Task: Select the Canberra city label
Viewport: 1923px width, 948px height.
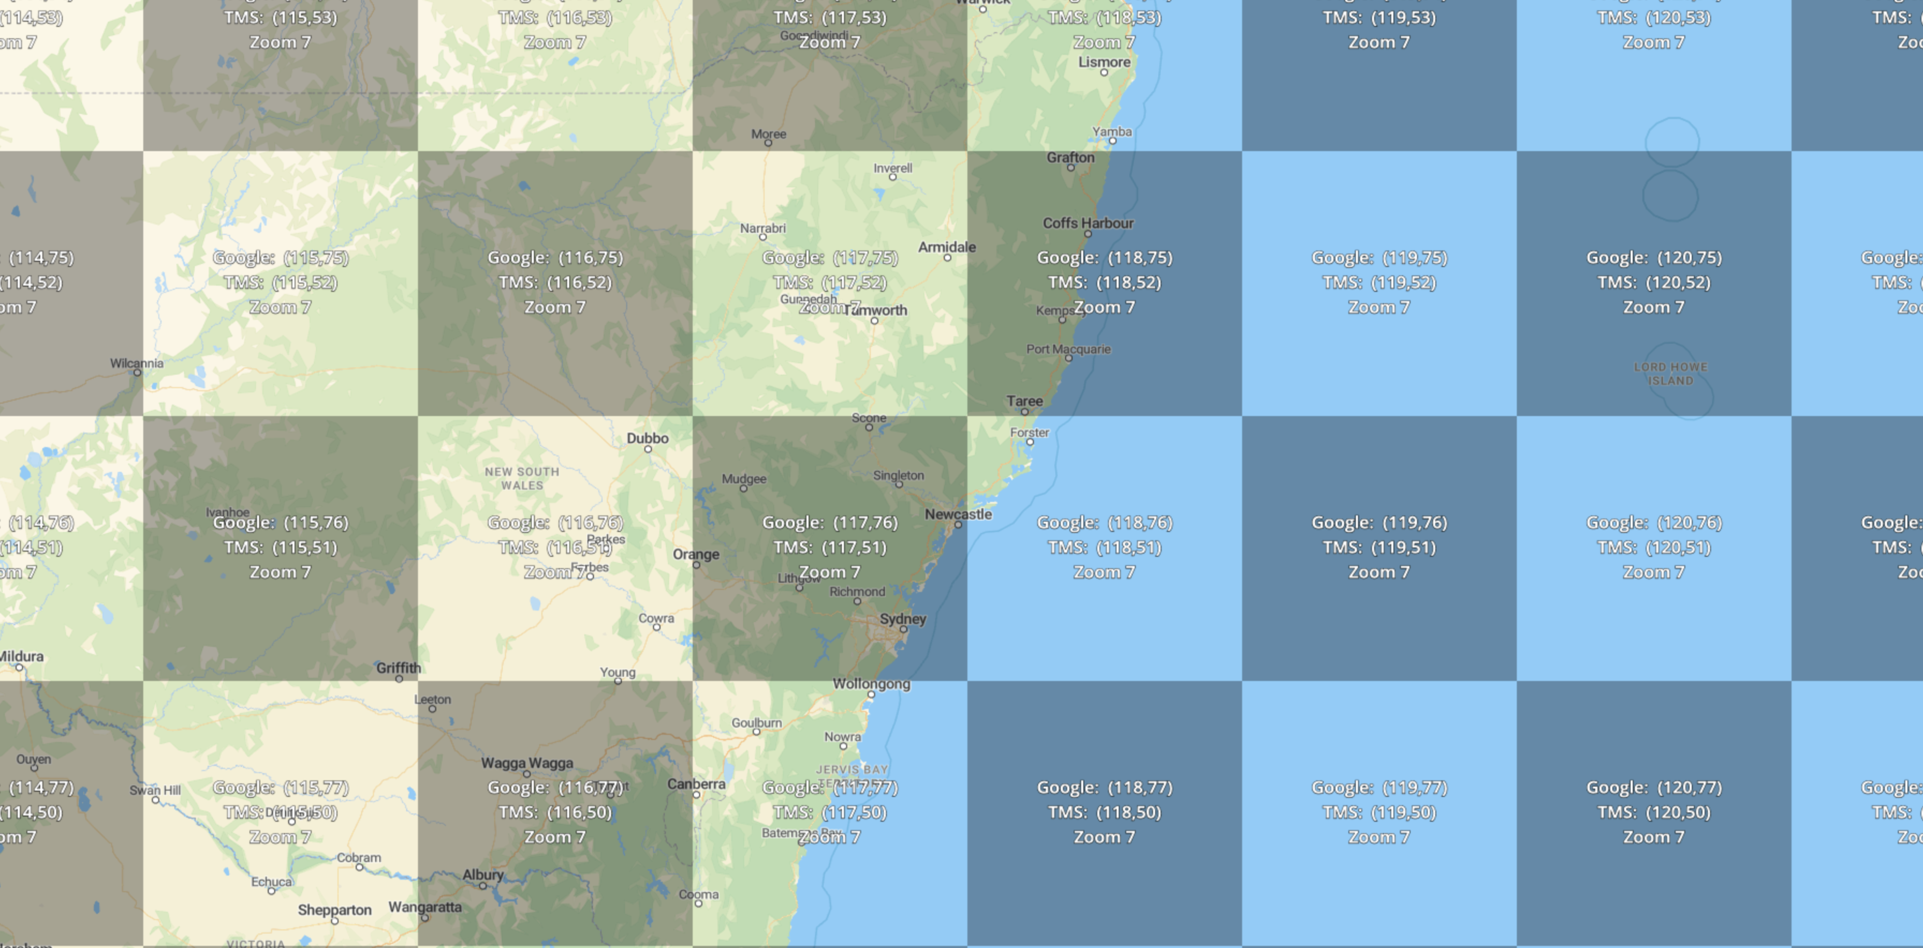Action: pos(696,784)
